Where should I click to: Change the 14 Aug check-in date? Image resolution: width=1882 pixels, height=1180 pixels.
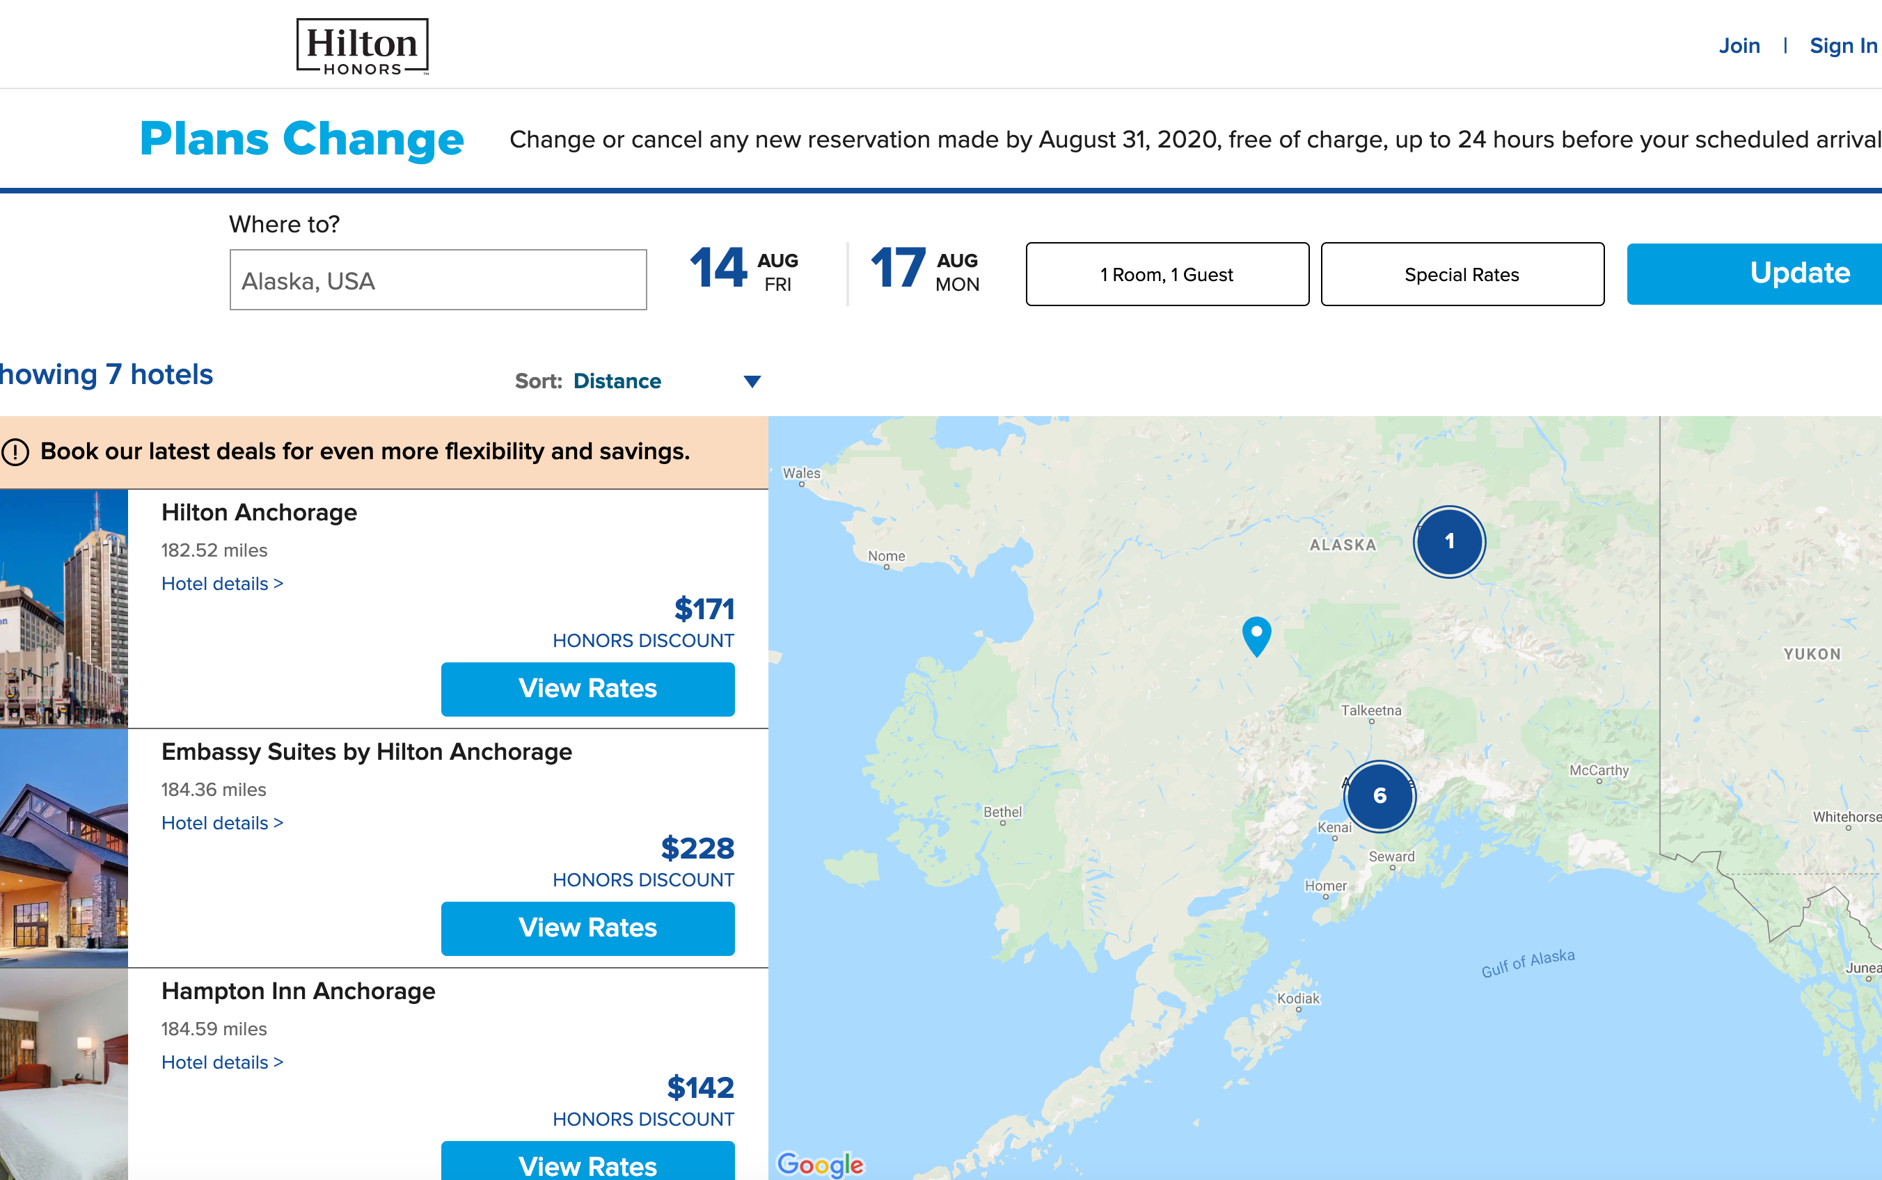[x=744, y=270]
